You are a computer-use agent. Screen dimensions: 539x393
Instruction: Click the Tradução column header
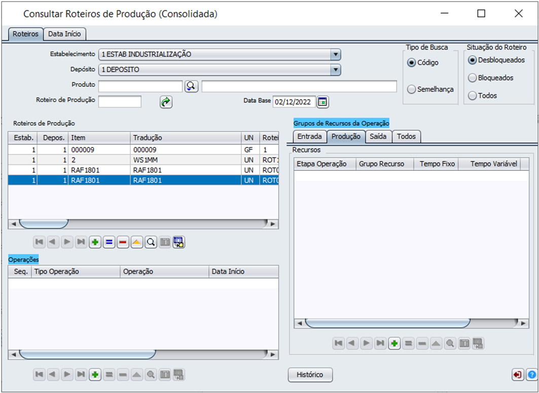[186, 138]
